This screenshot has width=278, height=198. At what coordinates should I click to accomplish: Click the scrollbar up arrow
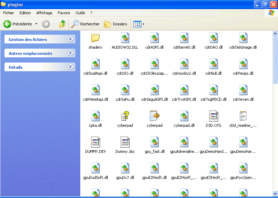pos(275,33)
